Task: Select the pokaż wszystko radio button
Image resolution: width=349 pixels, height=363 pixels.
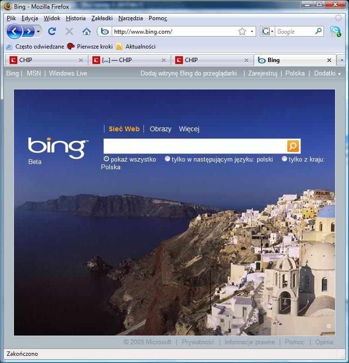Action: [x=106, y=159]
